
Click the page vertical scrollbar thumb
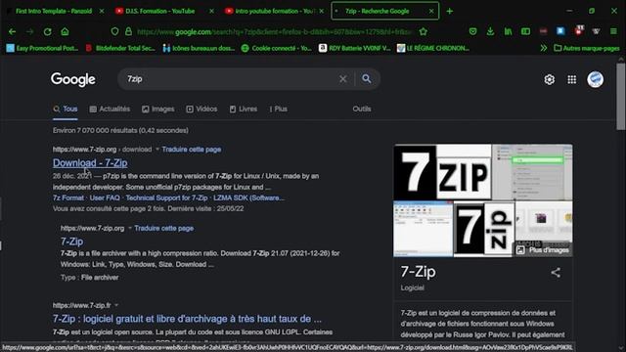[x=620, y=96]
